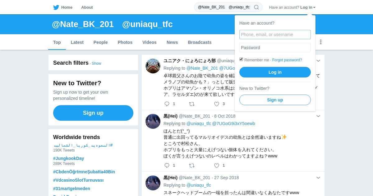Expand the ユニアク tweet options chevron
Screen dimensions: 373x196
tap(318, 61)
